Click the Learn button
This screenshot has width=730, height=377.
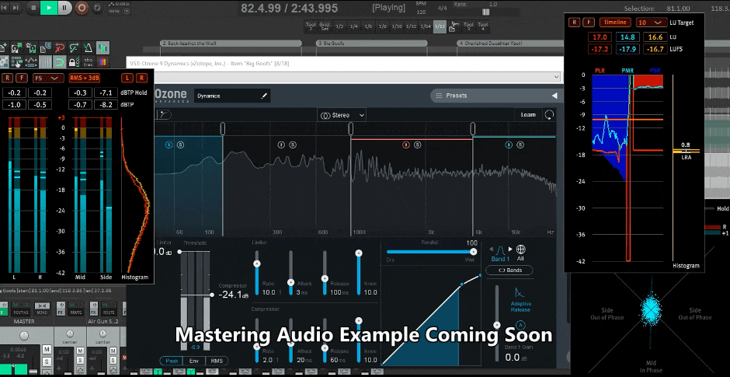click(x=528, y=115)
